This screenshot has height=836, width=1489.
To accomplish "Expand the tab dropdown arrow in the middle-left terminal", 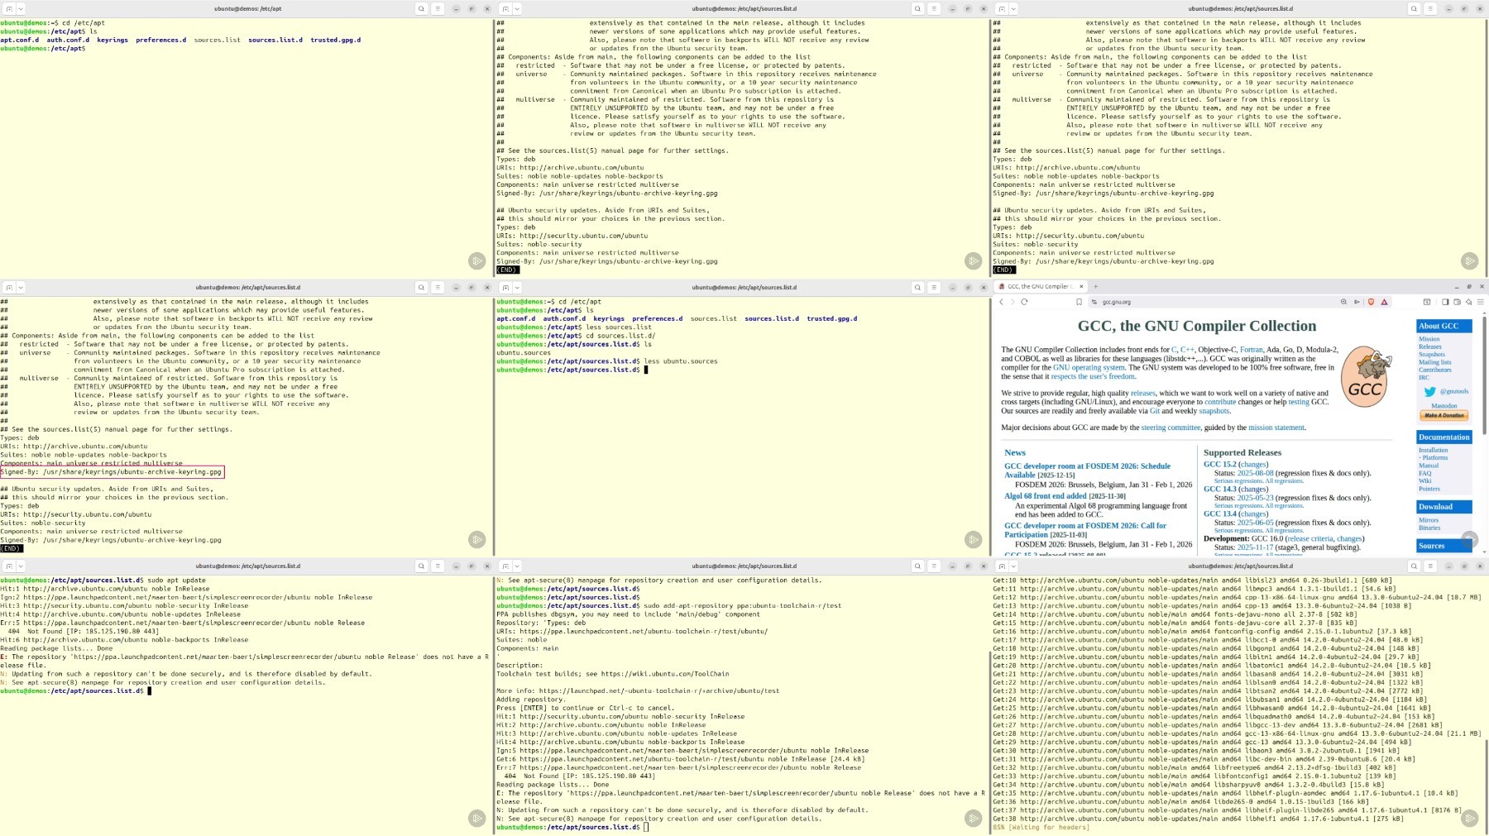I will [21, 287].
